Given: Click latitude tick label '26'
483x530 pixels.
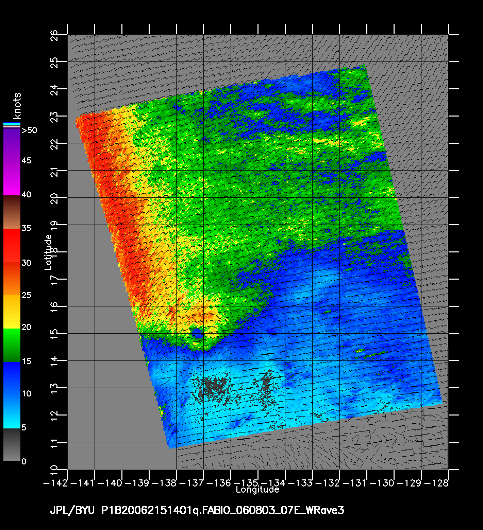Looking at the screenshot, I should pyautogui.click(x=54, y=35).
